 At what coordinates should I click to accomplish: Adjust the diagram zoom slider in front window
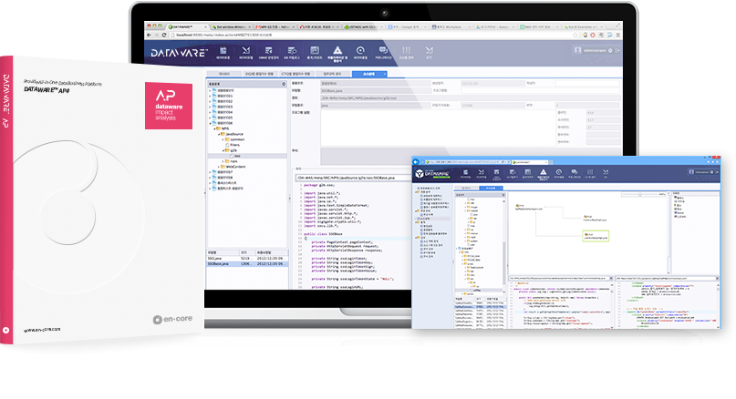pos(639,194)
